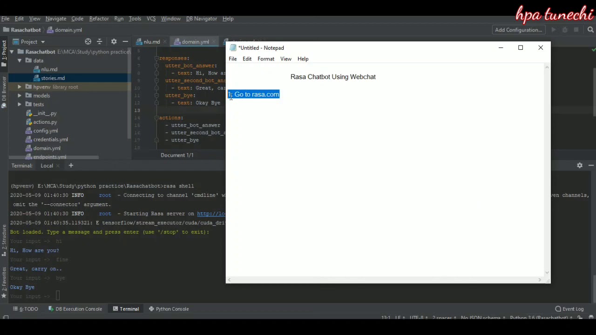The width and height of the screenshot is (596, 335).
Task: Expand the tests folder
Action: 20,105
